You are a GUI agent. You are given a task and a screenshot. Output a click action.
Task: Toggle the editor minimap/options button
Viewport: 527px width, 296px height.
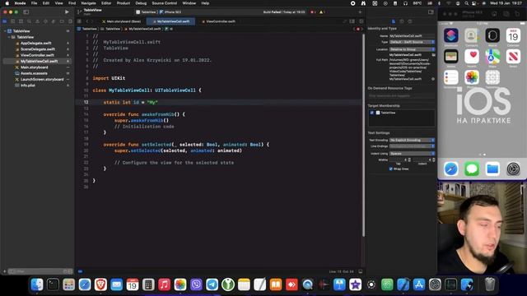click(352, 21)
